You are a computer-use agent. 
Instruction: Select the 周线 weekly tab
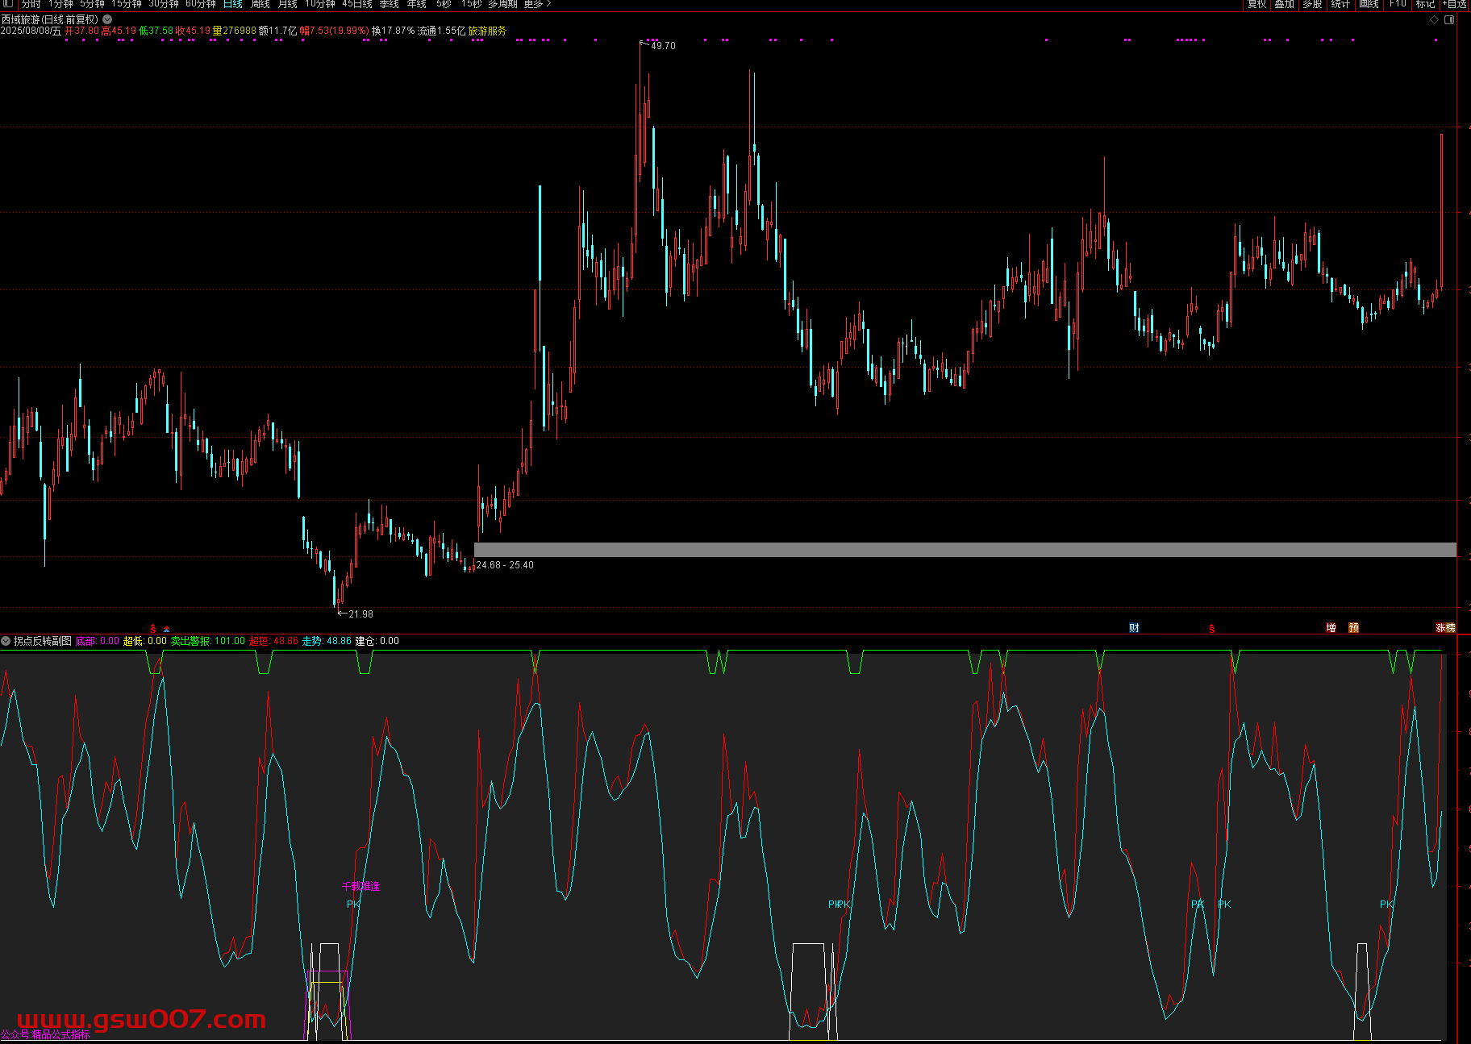pyautogui.click(x=260, y=4)
